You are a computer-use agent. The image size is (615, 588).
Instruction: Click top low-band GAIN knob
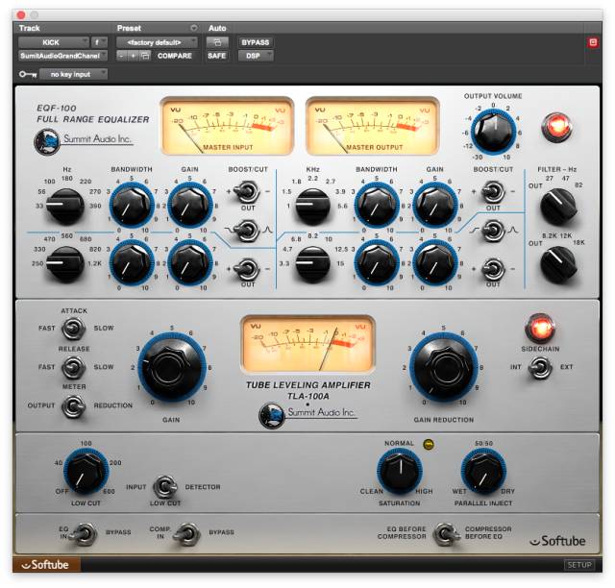point(190,206)
